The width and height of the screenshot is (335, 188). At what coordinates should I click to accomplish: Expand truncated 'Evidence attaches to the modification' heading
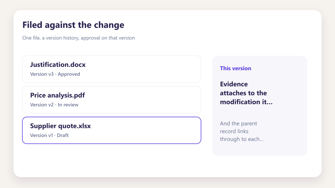tap(246, 93)
